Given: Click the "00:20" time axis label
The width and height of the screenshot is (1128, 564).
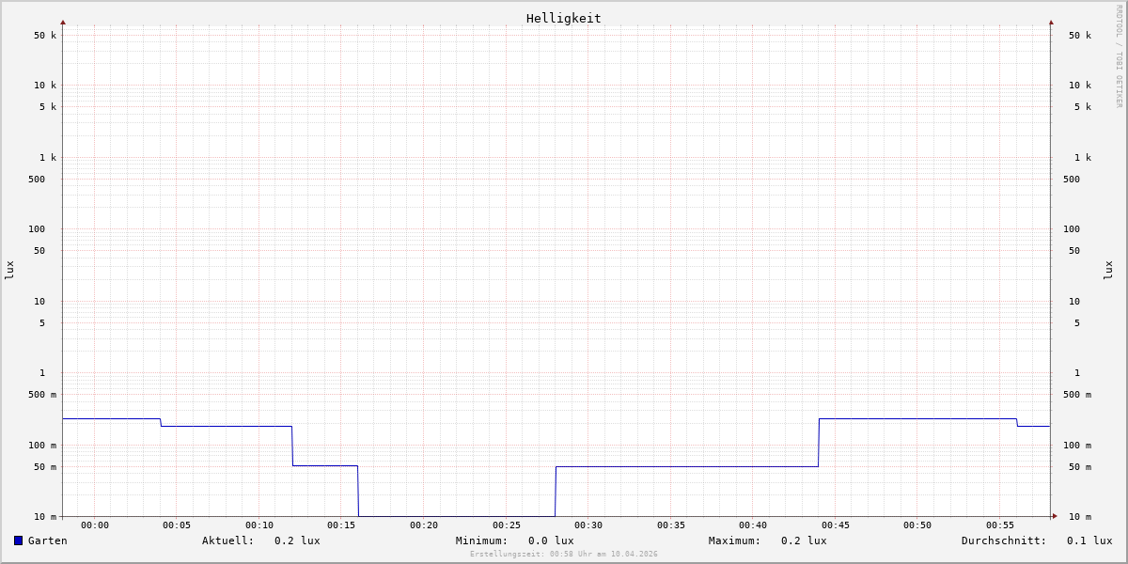Looking at the screenshot, I should point(424,525).
